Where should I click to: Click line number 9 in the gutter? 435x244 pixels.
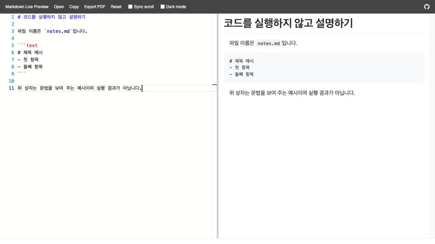[x=13, y=74]
